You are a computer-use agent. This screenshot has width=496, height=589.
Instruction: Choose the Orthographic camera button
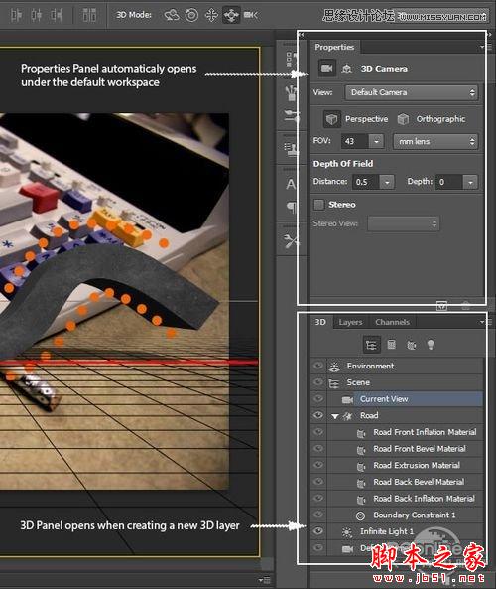coord(432,119)
